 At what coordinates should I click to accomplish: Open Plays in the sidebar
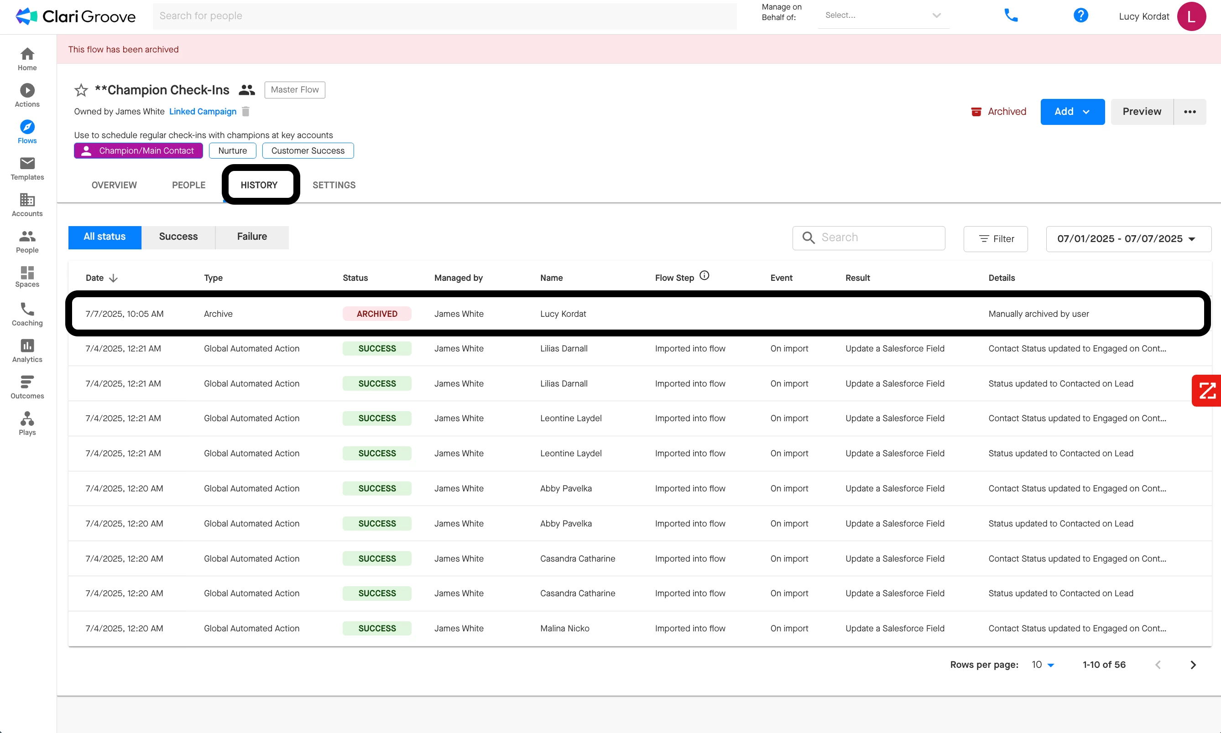27,423
